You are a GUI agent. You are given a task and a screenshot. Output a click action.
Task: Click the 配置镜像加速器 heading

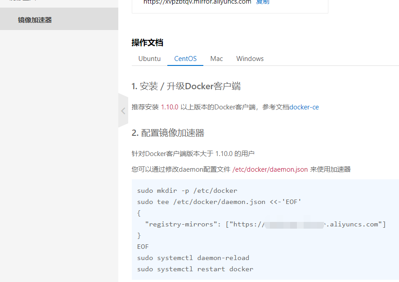tap(168, 133)
